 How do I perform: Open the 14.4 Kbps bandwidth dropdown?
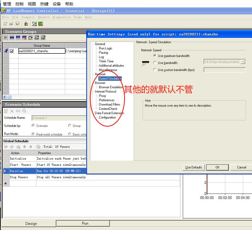[243, 62]
